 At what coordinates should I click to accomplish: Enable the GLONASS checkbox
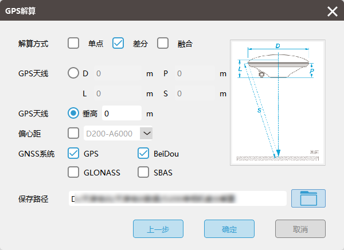pos(73,172)
